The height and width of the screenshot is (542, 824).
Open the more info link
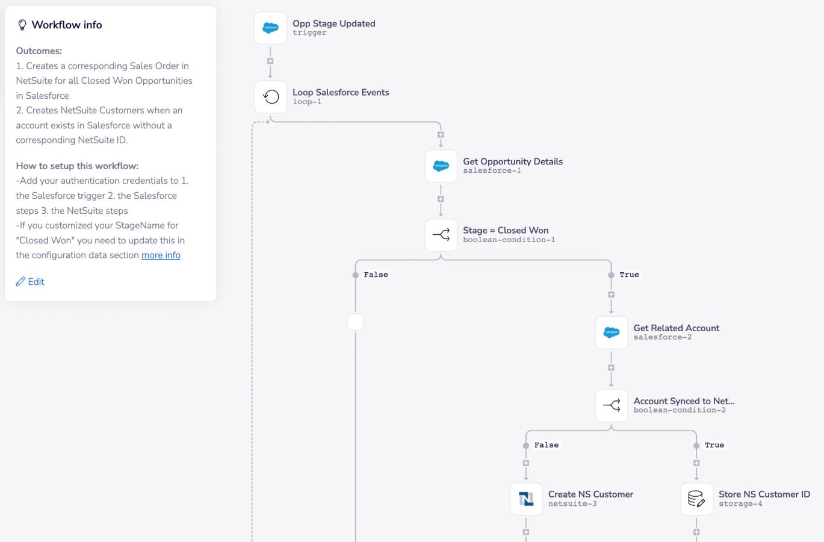click(x=161, y=255)
